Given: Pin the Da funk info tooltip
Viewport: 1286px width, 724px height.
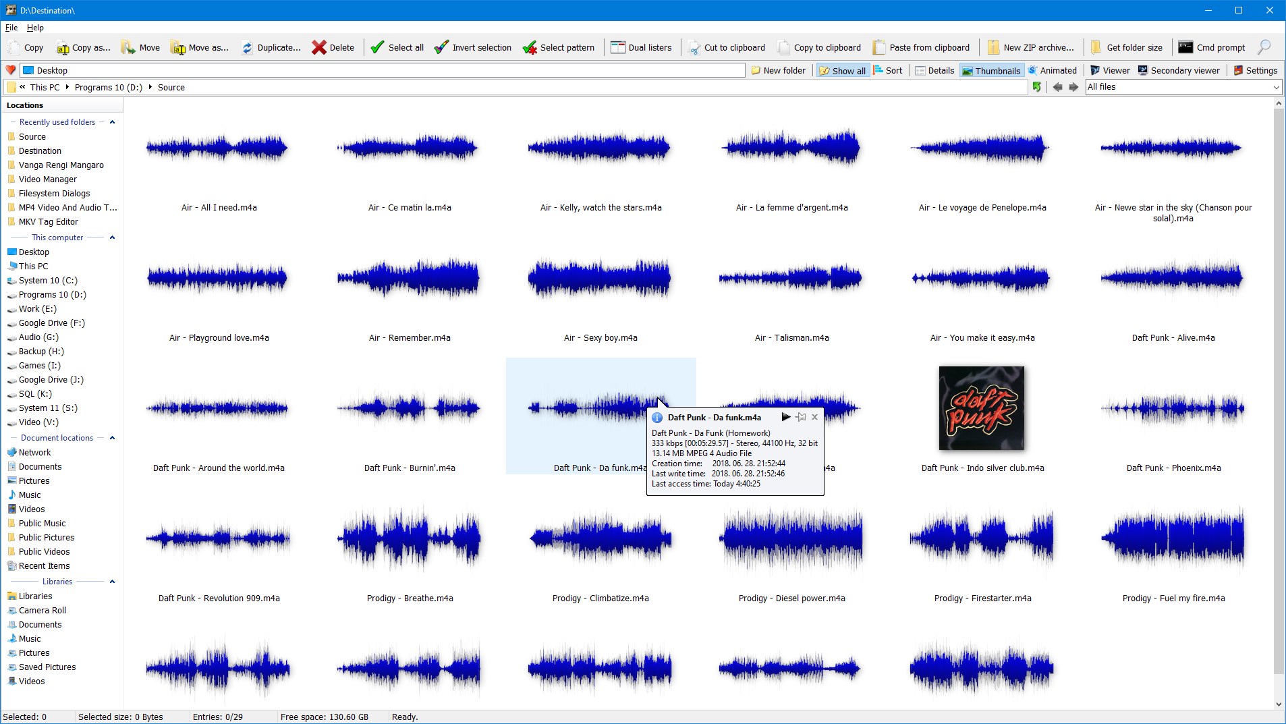Looking at the screenshot, I should (x=801, y=417).
